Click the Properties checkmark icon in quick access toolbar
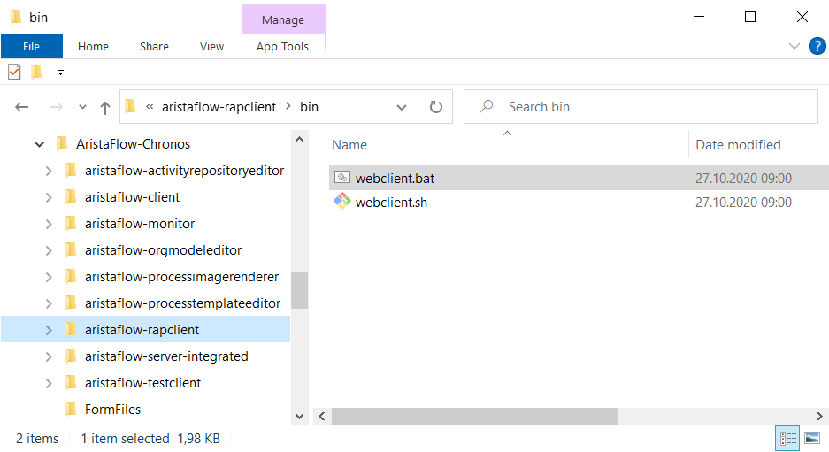 click(x=14, y=72)
